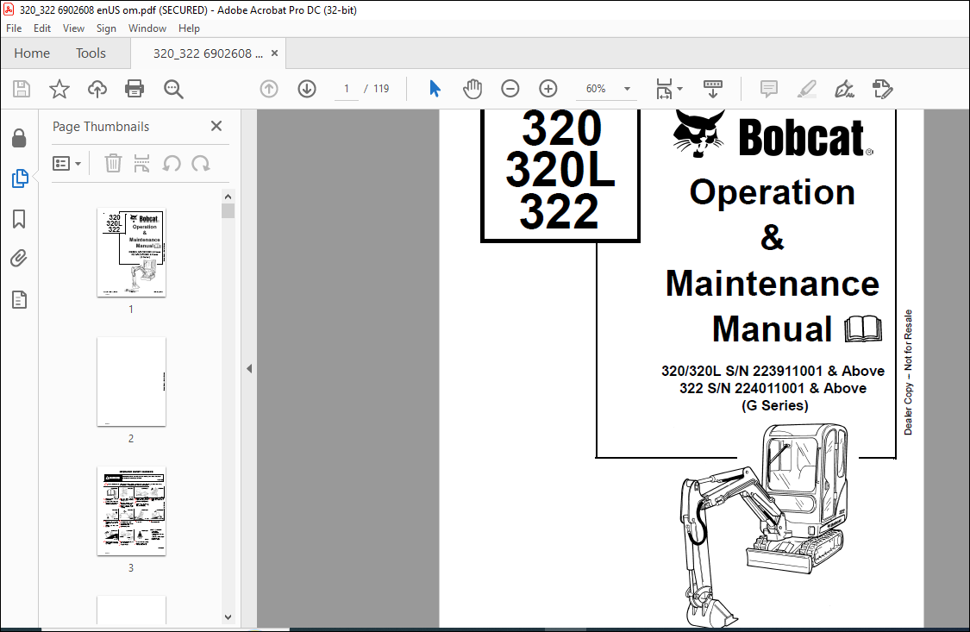Viewport: 970px width, 632px height.
Task: Collapse the navigation pane arrow
Action: pyautogui.click(x=249, y=368)
